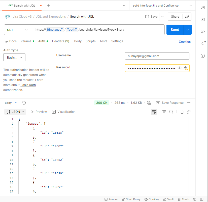Click inside the Username input field
208x202 pixels.
[157, 56]
